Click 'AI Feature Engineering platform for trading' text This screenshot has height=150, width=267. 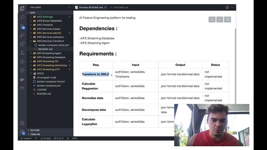(107, 17)
